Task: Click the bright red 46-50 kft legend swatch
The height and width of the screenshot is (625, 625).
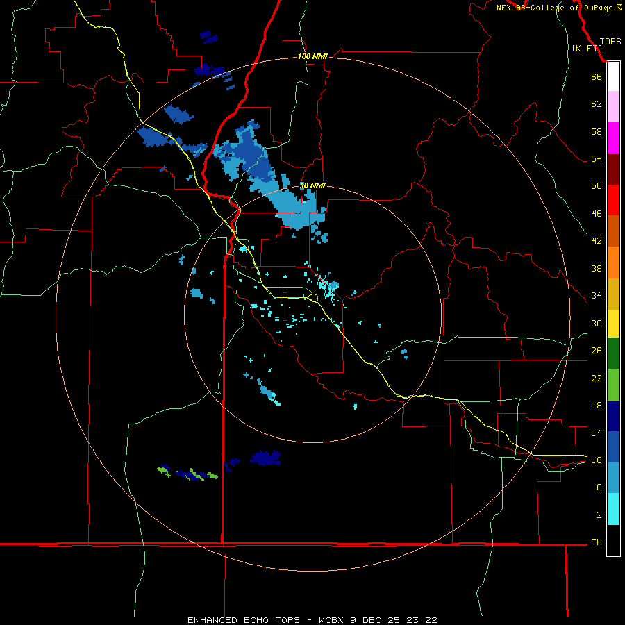Action: click(x=613, y=200)
